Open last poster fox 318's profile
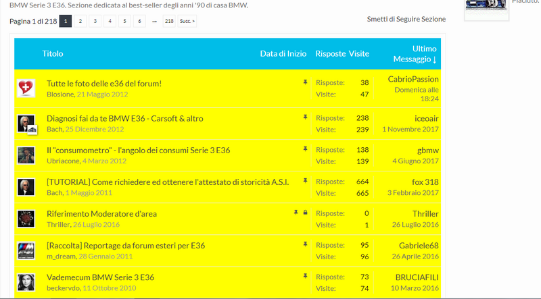541x299 pixels. pos(425,182)
